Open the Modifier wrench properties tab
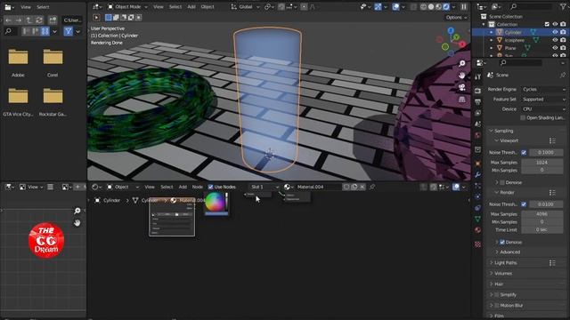 pos(477,174)
